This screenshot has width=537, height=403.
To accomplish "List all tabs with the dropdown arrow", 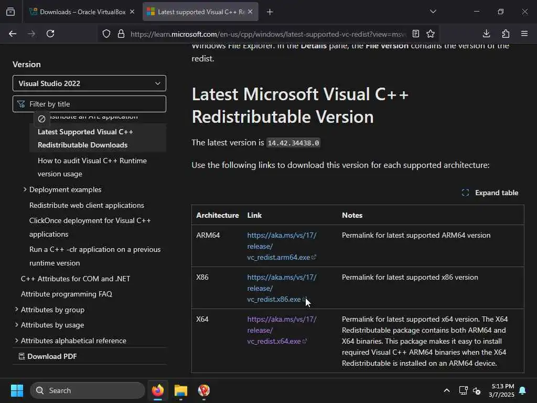I will click(x=433, y=12).
